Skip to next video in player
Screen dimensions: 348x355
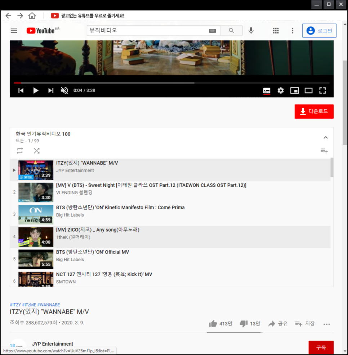point(51,91)
